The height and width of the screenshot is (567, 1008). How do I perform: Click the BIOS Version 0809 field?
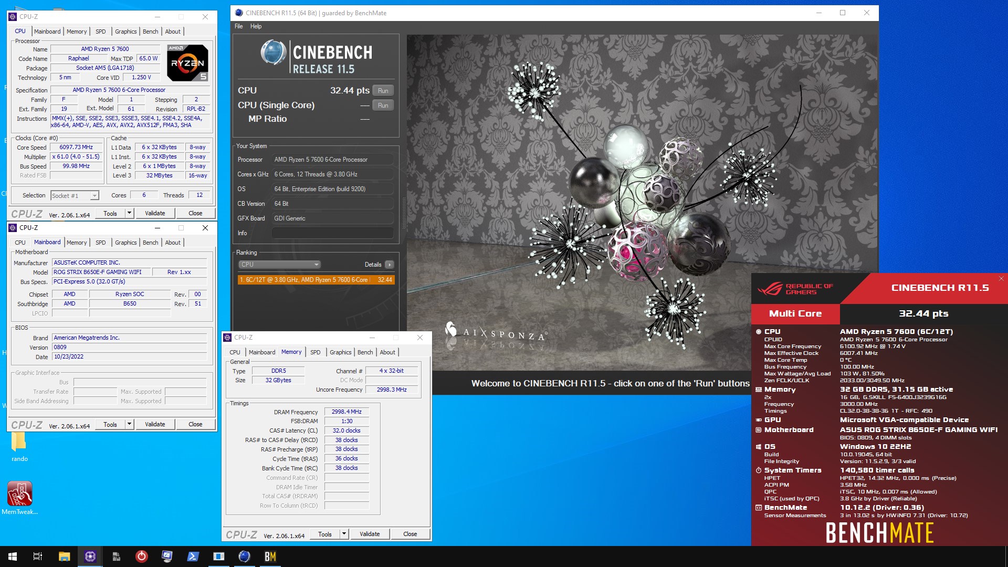[129, 347]
